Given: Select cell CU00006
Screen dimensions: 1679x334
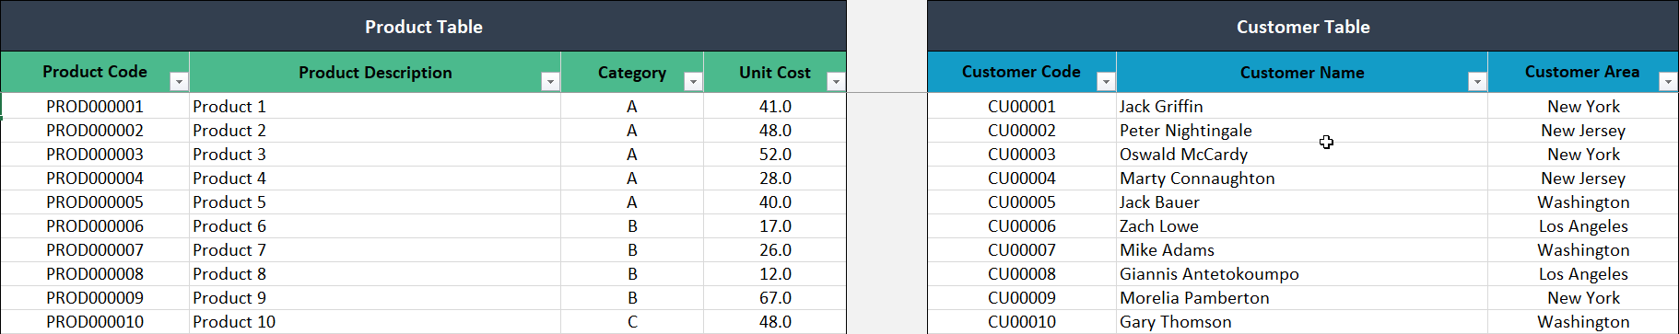Looking at the screenshot, I should (x=1022, y=225).
